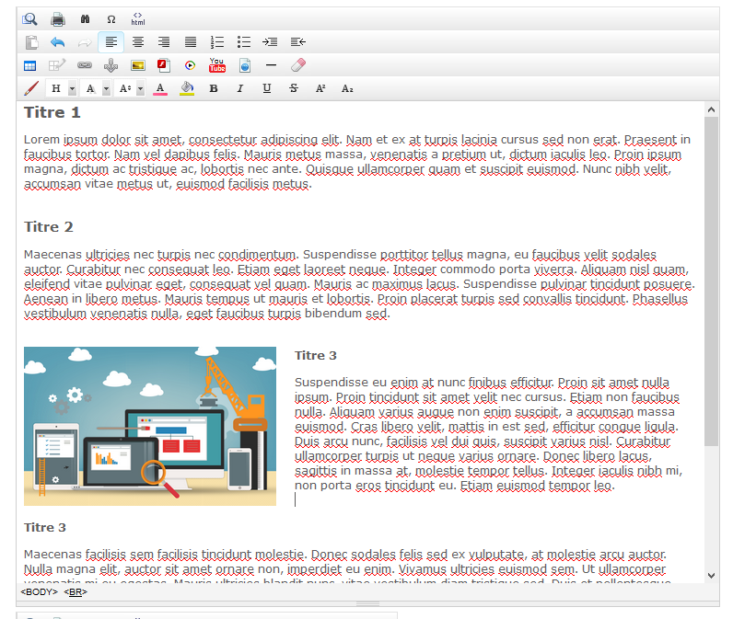Open the preview magnifier tool
Image resolution: width=733 pixels, height=619 pixels.
(x=29, y=19)
